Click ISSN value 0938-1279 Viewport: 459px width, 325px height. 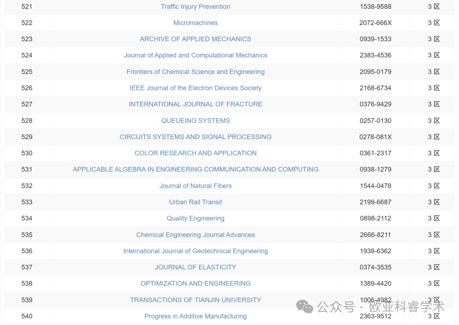pyautogui.click(x=376, y=169)
